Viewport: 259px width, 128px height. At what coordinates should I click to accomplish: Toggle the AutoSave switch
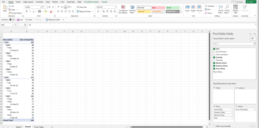12,19
